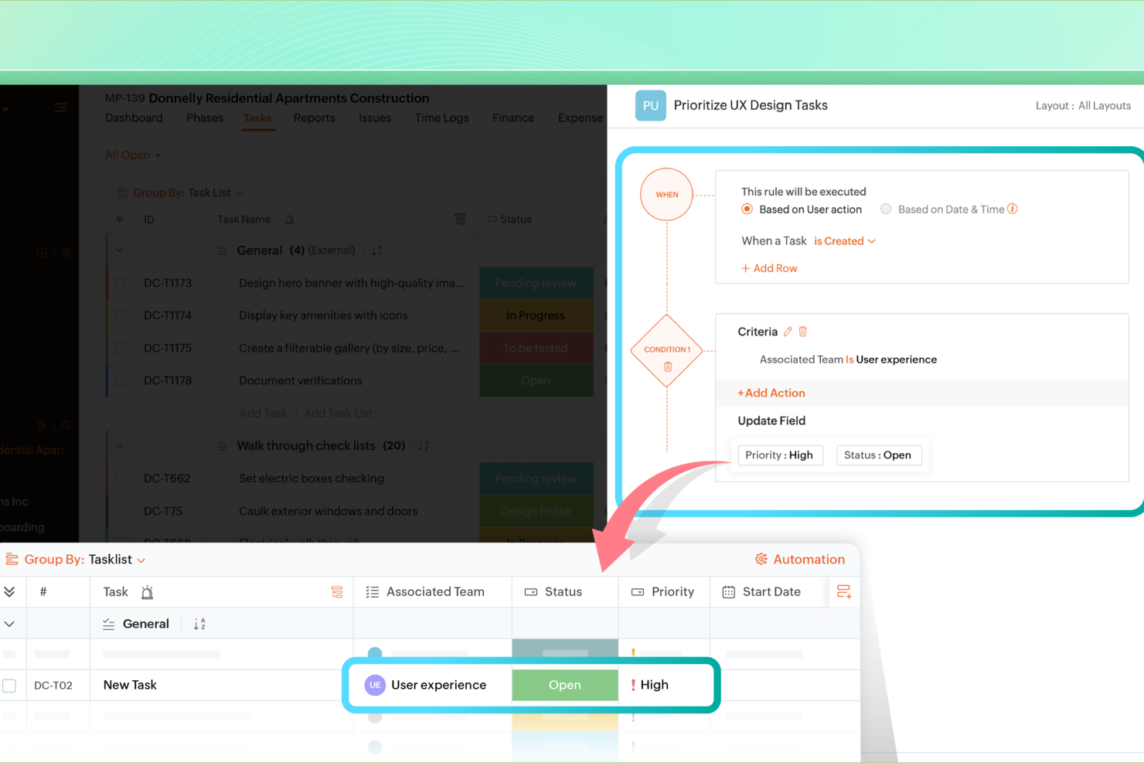Tick checkbox for DC-T1174 row

pyautogui.click(x=120, y=315)
